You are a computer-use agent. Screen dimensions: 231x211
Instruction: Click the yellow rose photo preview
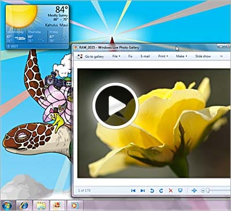point(154,123)
